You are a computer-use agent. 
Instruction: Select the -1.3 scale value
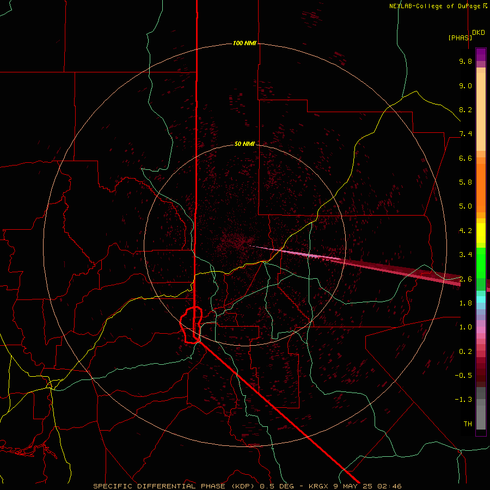(x=463, y=400)
